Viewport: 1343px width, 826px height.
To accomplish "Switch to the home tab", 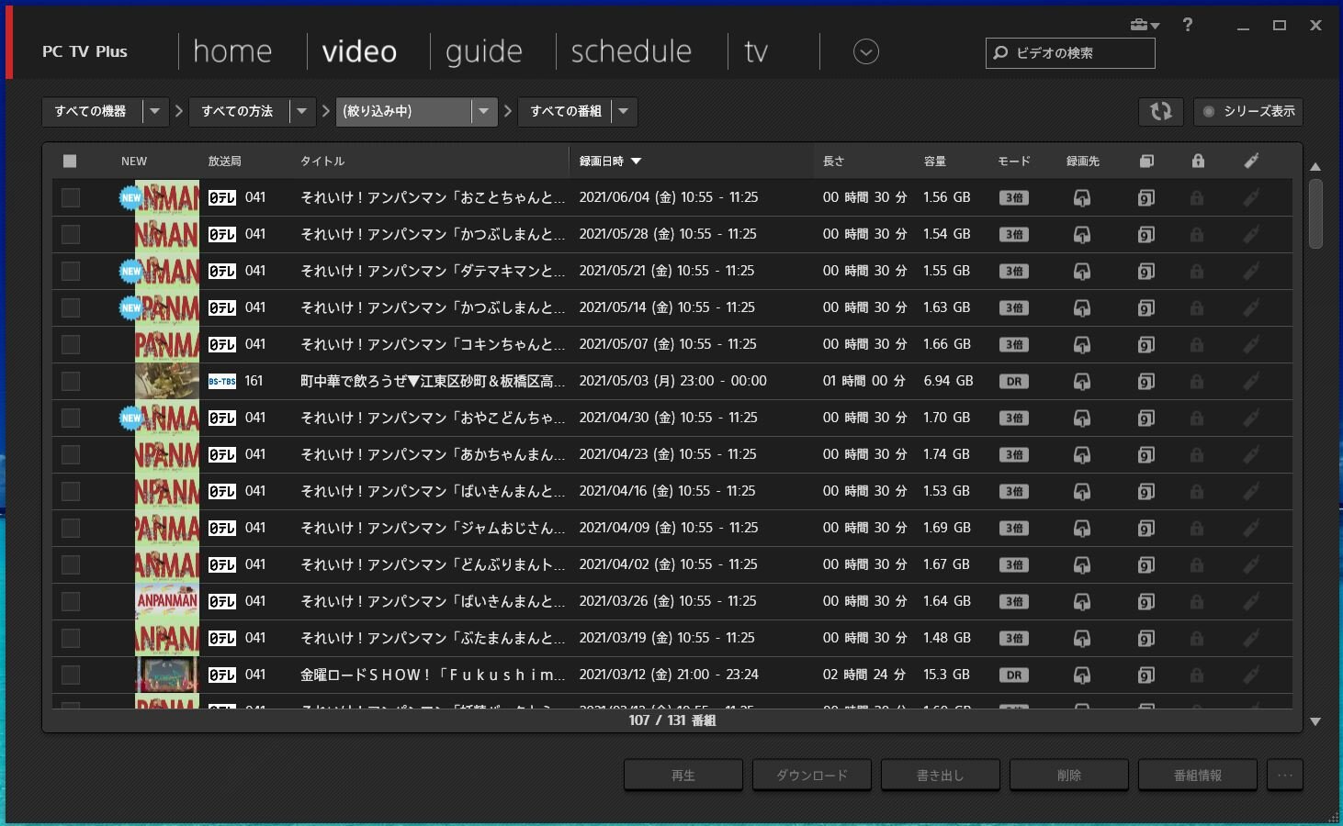I will coord(232,51).
